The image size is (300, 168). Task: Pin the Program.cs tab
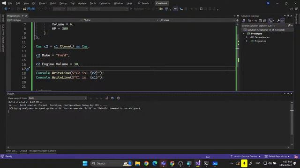coord(22,16)
